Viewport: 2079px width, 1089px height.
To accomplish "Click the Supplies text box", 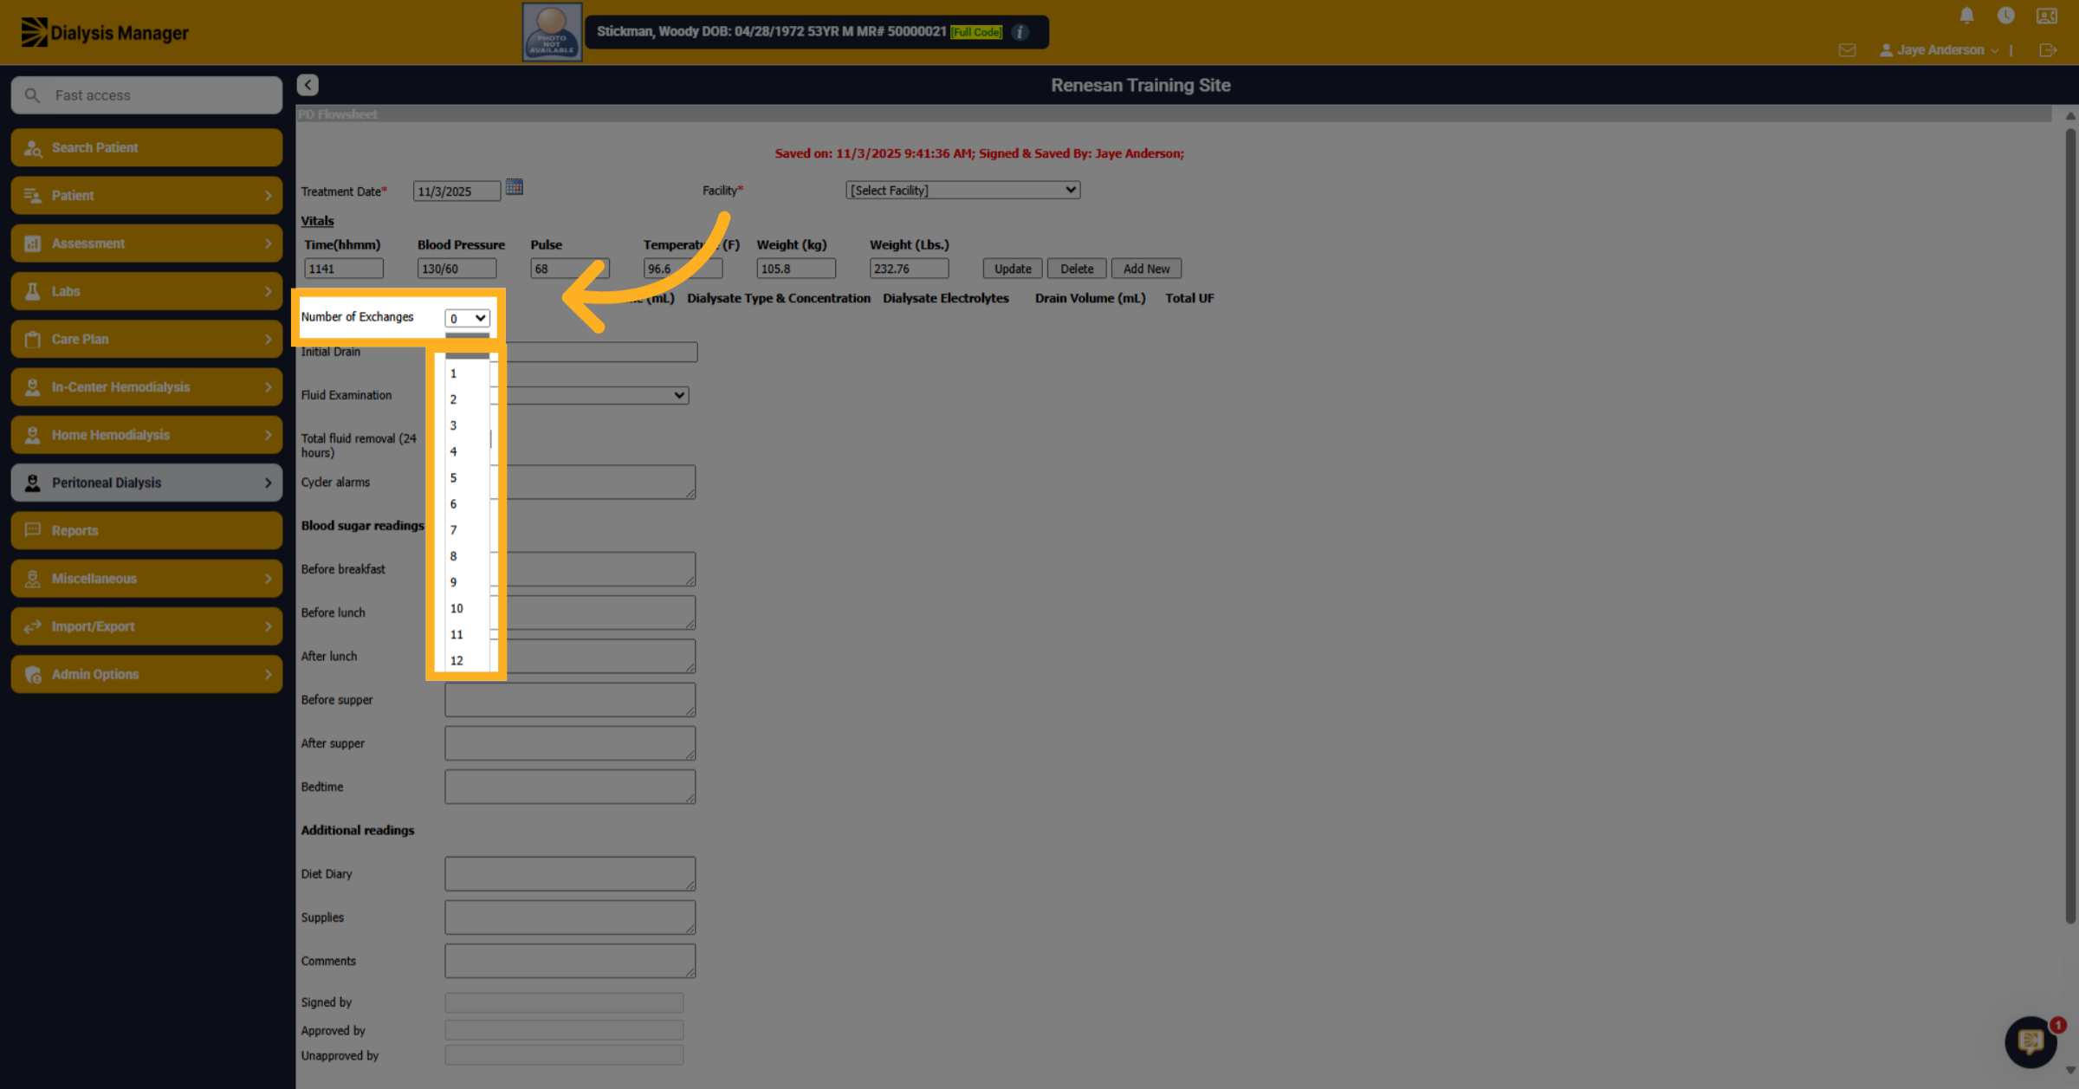I will click(x=570, y=917).
